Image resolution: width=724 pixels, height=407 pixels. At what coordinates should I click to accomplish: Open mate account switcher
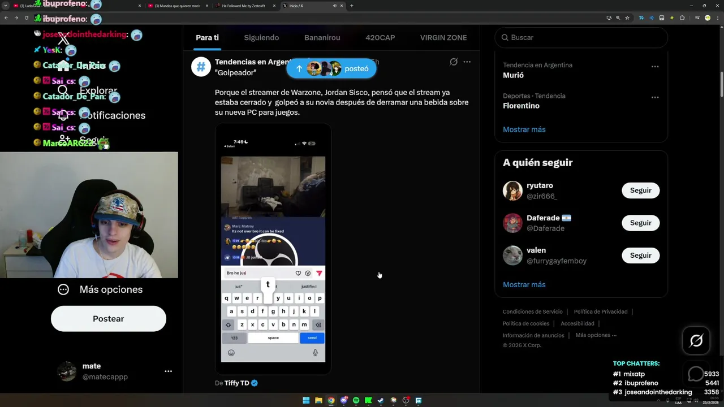click(109, 371)
